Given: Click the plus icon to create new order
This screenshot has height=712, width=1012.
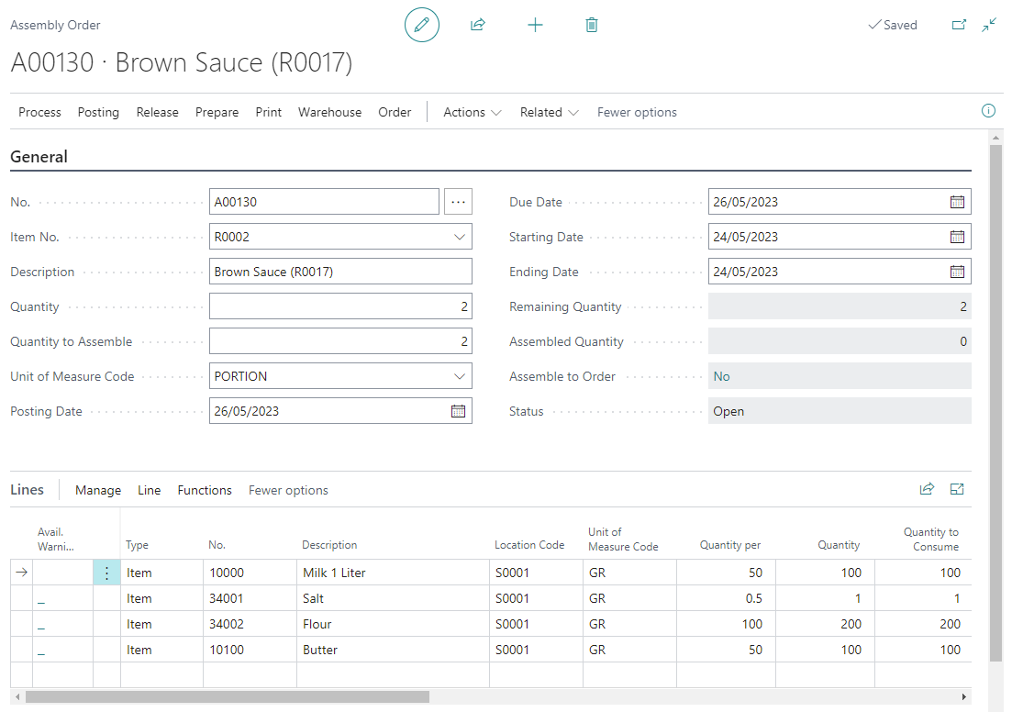Looking at the screenshot, I should tap(535, 25).
